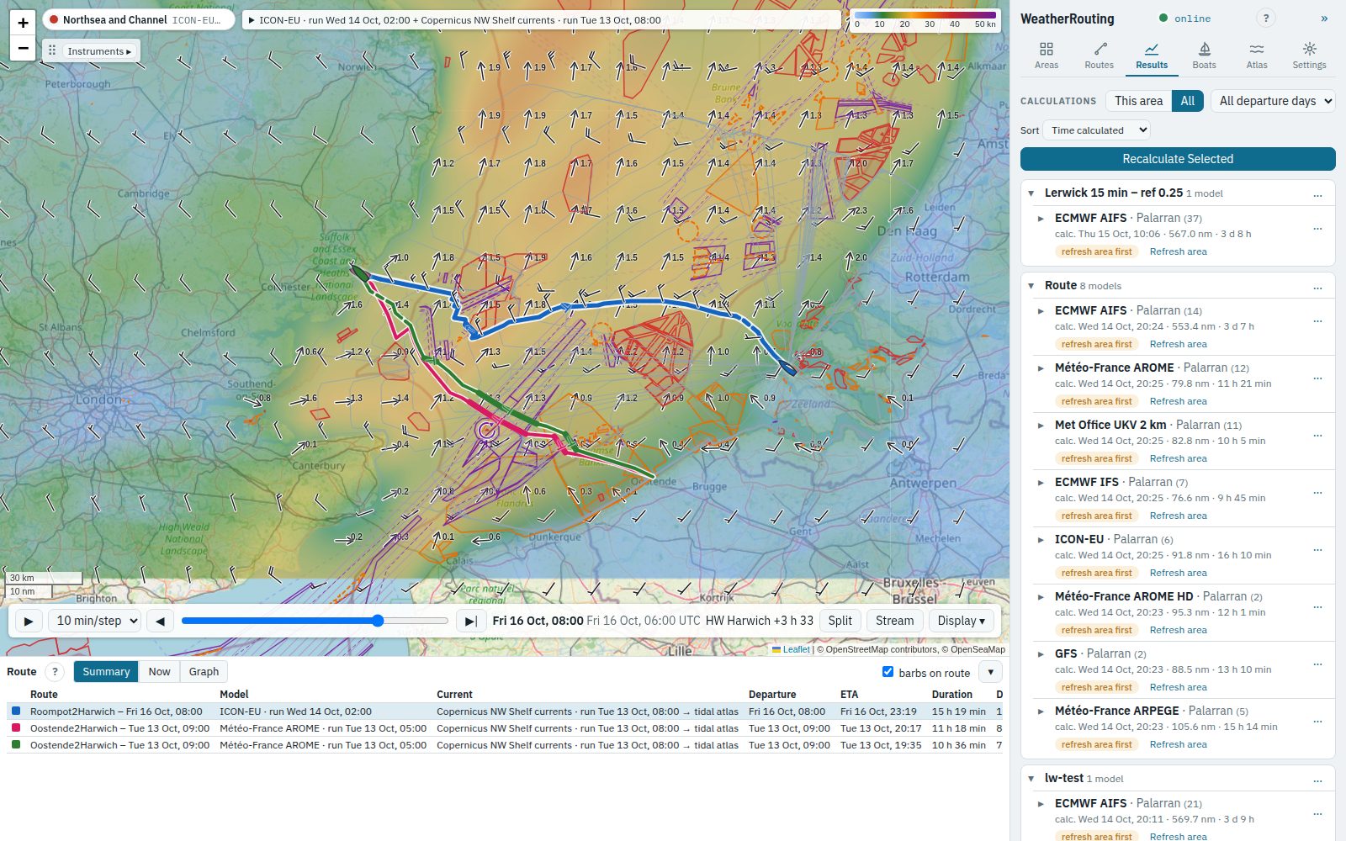Open more options for ICON-EU result
The image size is (1346, 841).
pyautogui.click(x=1317, y=549)
